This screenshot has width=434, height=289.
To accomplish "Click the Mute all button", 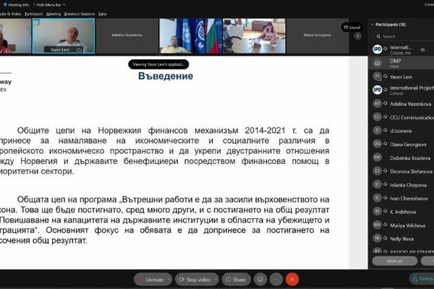I will [x=395, y=261].
